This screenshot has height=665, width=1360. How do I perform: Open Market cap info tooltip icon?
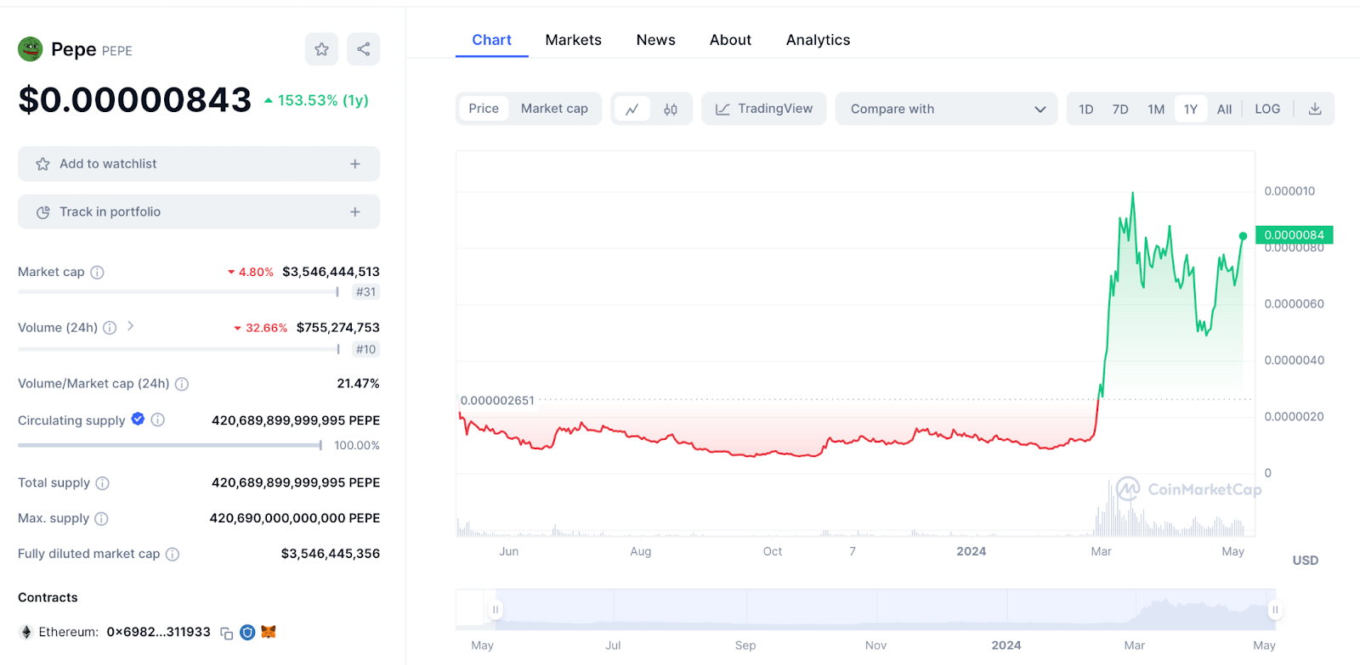[97, 273]
